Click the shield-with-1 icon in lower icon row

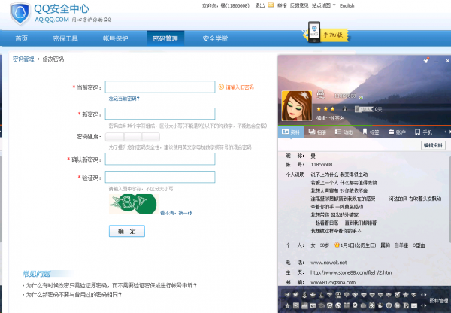(389, 305)
